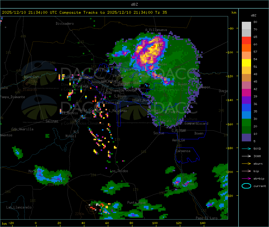Click the Soitue map label

click(x=159, y=133)
